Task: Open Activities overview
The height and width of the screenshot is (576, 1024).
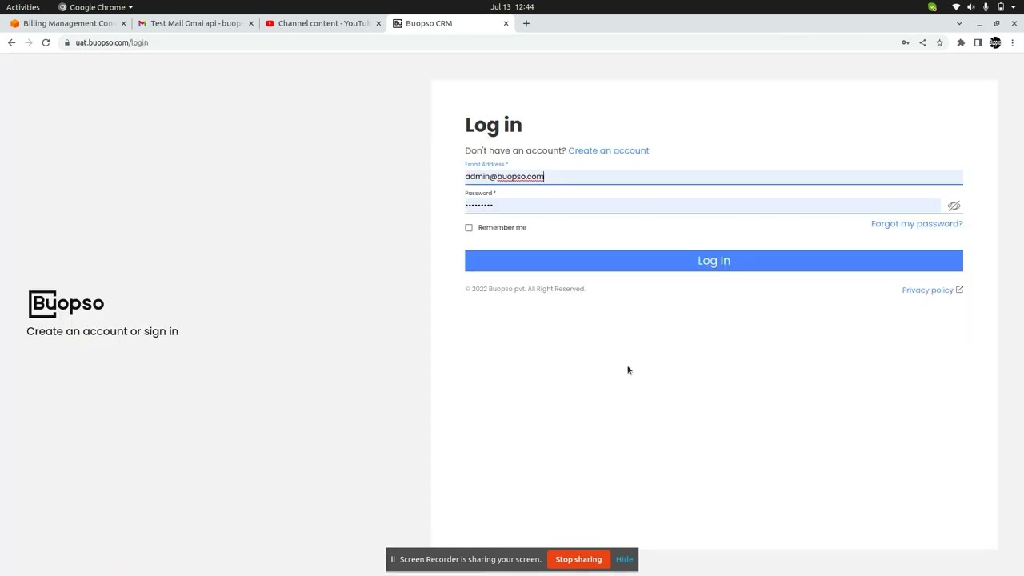Action: coord(23,7)
